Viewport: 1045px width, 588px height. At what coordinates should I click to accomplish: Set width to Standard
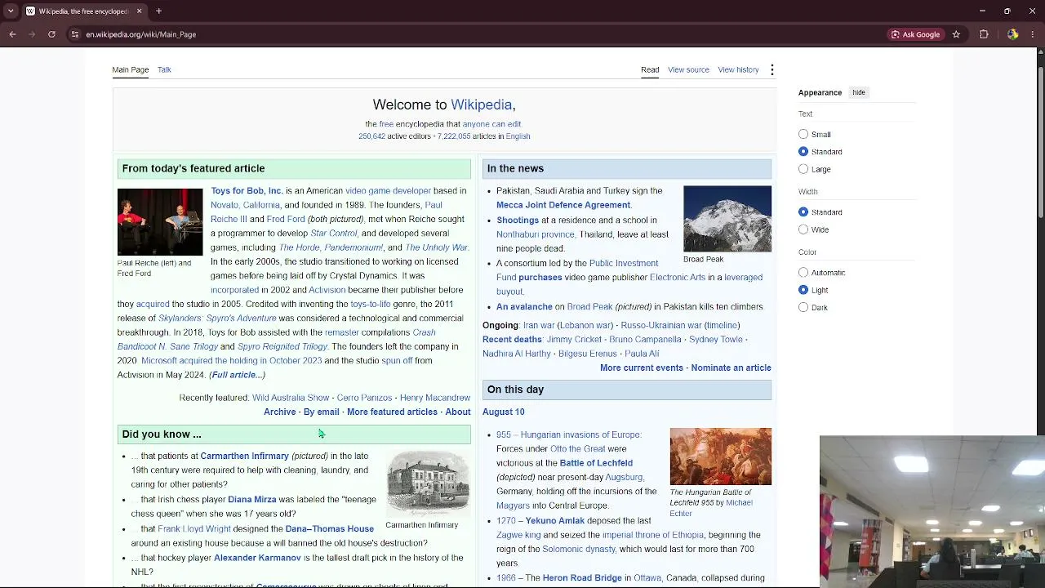[803, 212]
